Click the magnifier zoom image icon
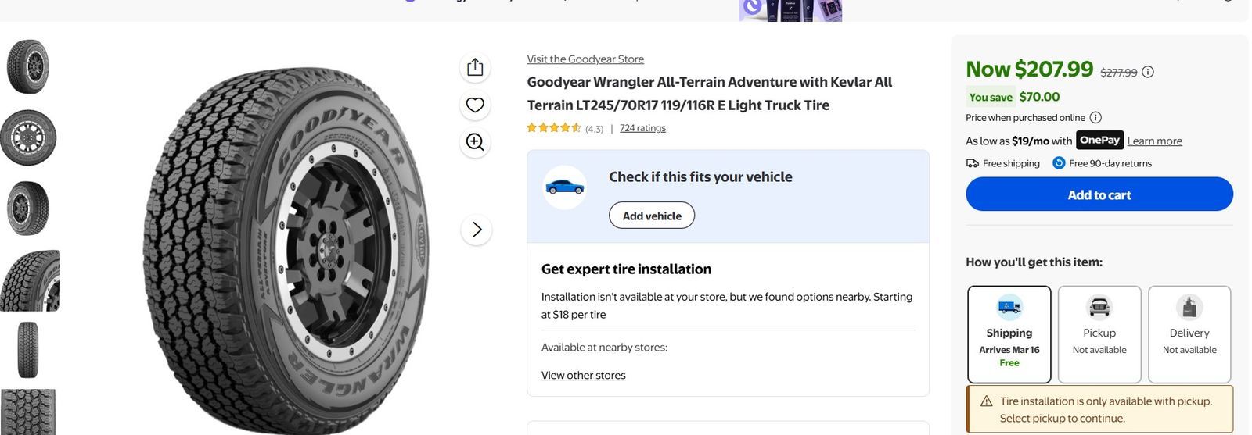The height and width of the screenshot is (435, 1252). pyautogui.click(x=475, y=142)
